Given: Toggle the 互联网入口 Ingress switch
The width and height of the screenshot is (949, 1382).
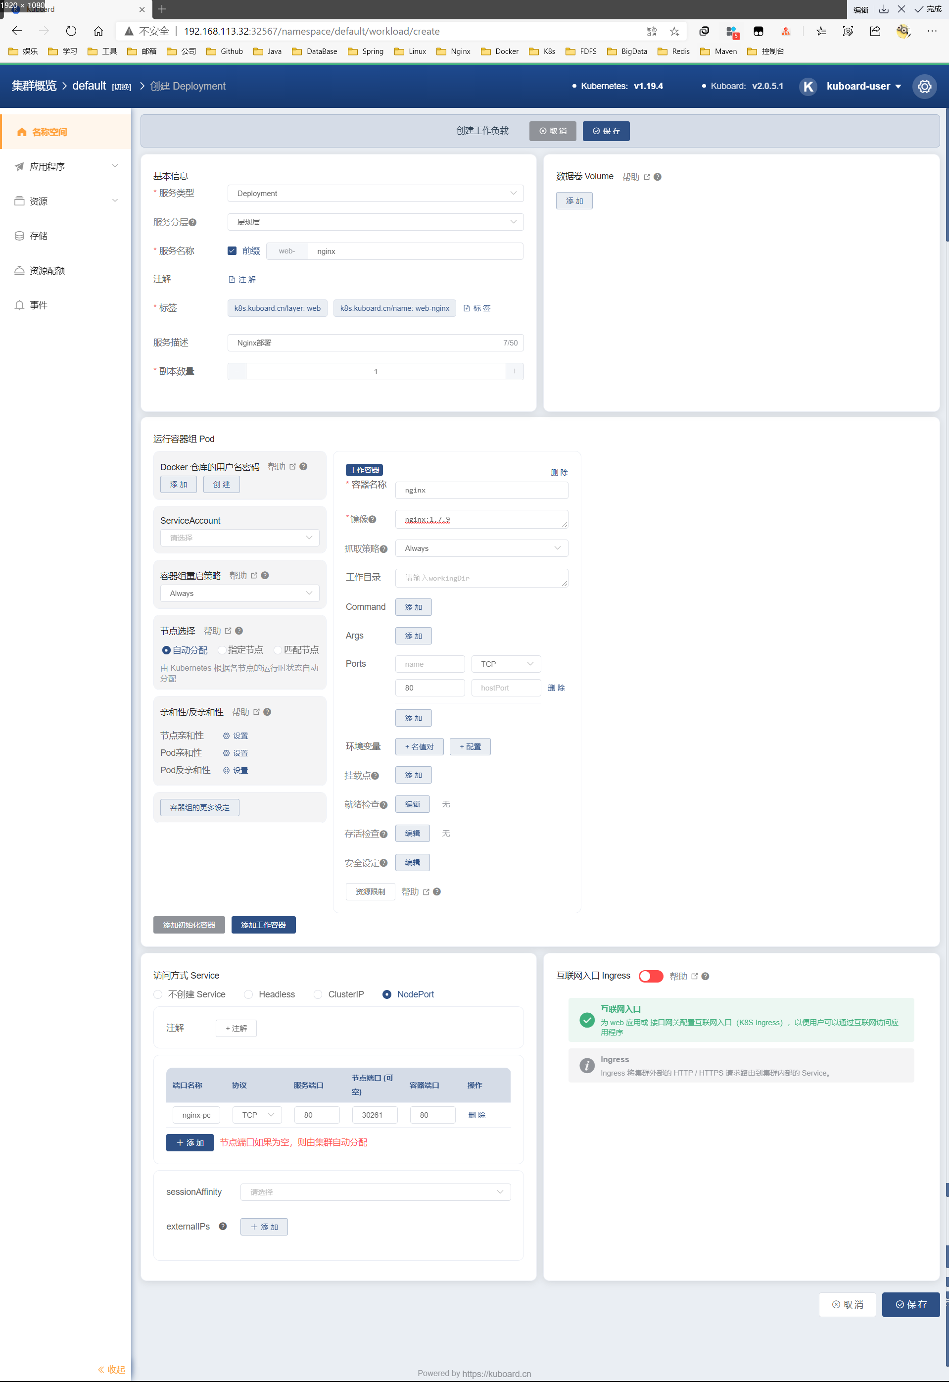Looking at the screenshot, I should pyautogui.click(x=651, y=976).
